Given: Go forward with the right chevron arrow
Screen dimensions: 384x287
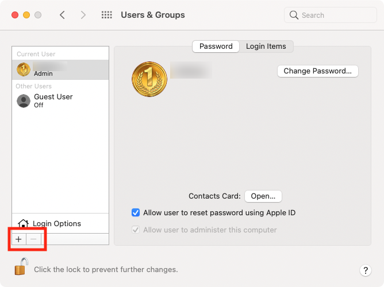Looking at the screenshot, I should click(x=83, y=15).
